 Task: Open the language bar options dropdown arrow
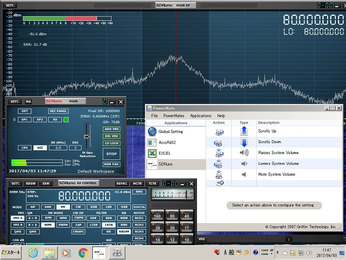click(271, 254)
